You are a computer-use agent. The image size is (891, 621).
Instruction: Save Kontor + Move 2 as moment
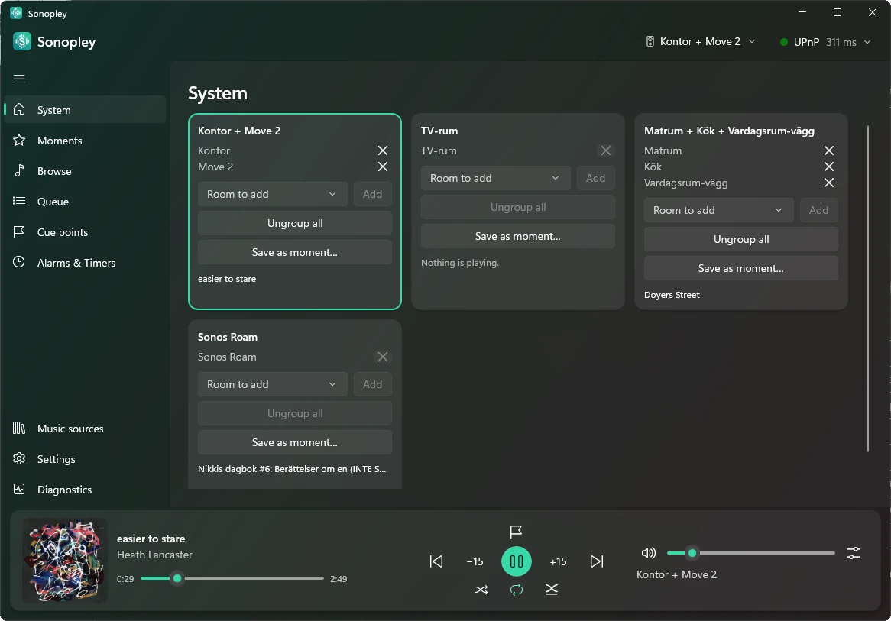[295, 252]
